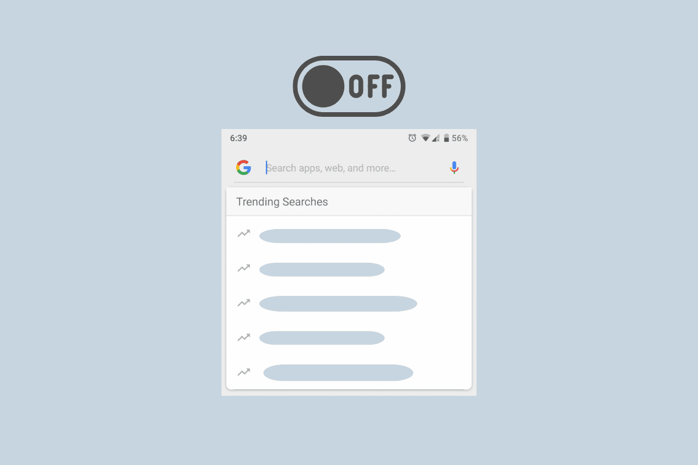Tap the microphone voice search icon
698x465 pixels.
click(x=454, y=167)
